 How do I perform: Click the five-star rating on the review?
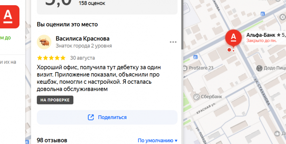coord(51,58)
